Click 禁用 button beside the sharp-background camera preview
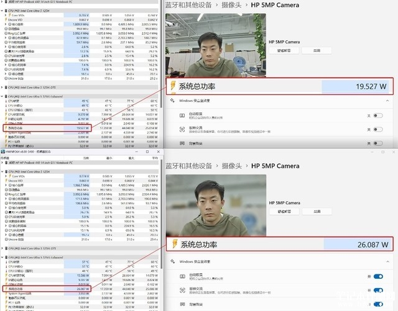 [317, 50]
